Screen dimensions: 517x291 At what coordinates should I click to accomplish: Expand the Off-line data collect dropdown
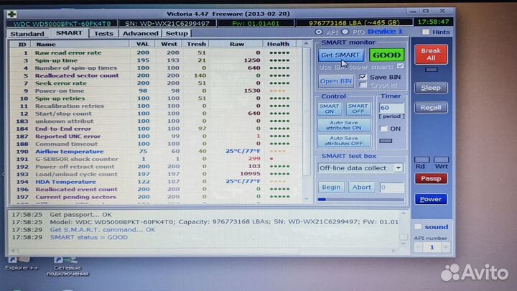pyautogui.click(x=398, y=167)
